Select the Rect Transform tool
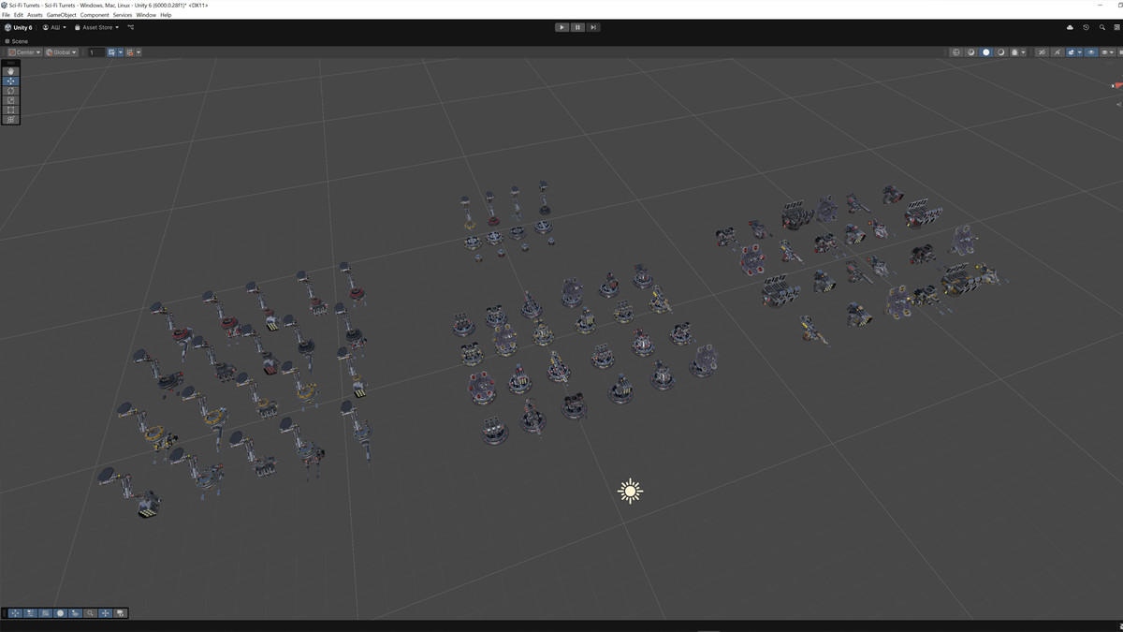 pyautogui.click(x=10, y=110)
